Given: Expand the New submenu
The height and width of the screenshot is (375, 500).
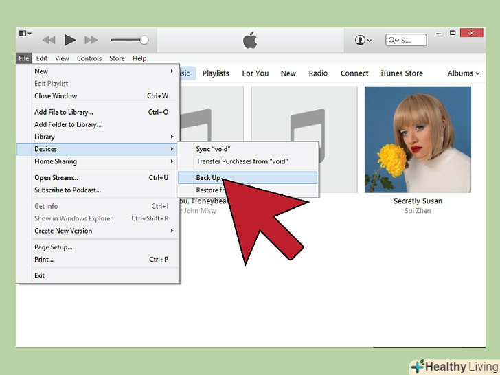Looking at the screenshot, I should (x=98, y=71).
